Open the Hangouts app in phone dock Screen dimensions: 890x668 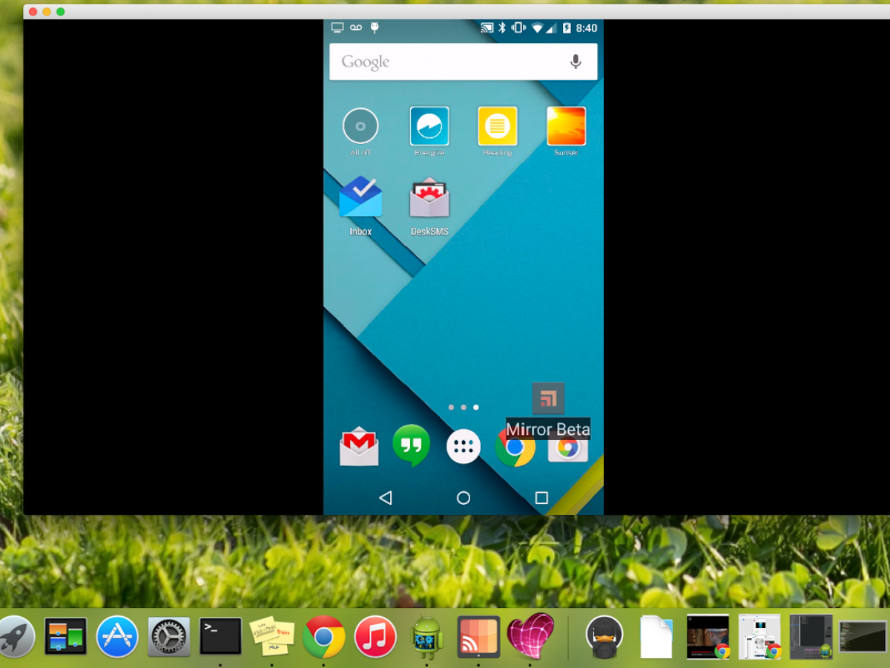click(411, 445)
